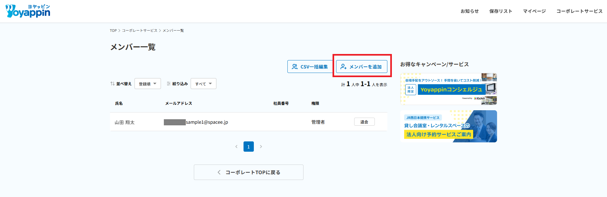Viewport: 607px width, 197px height.
Task: Select page 1 in the pagination
Action: (248, 147)
